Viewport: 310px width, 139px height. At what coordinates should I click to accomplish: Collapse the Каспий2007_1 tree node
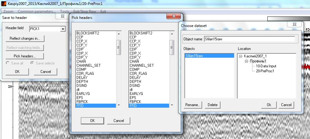pyautogui.click(x=240, y=56)
